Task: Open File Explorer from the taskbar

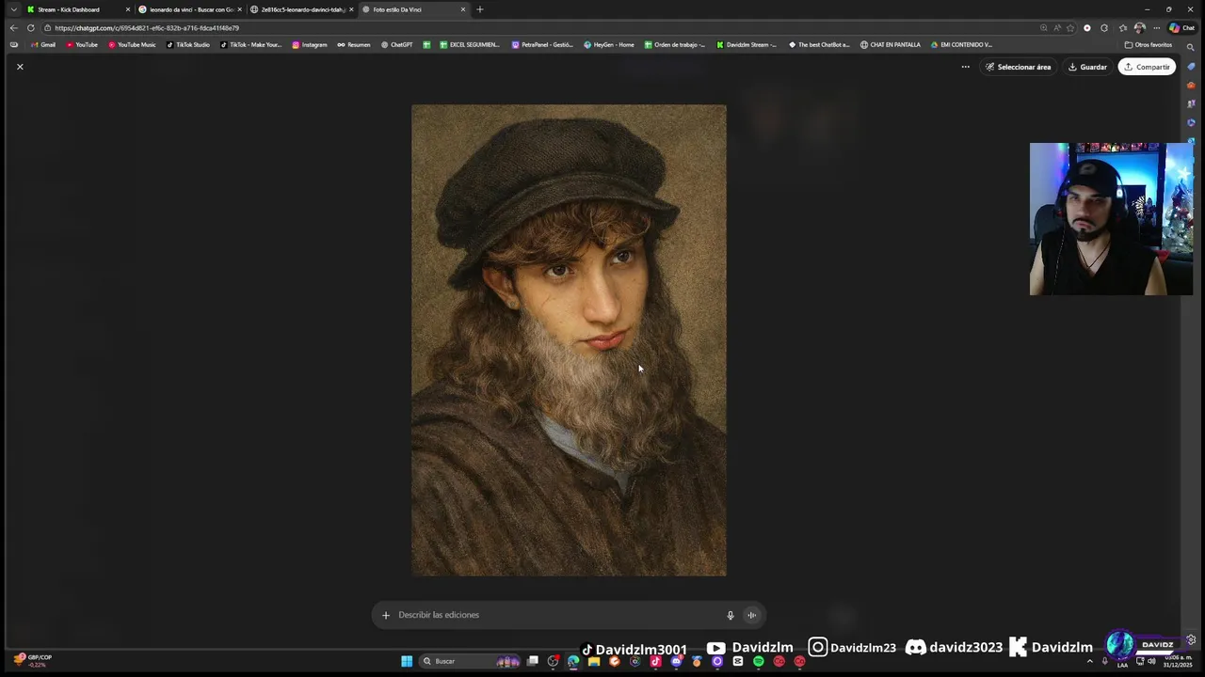Action: pos(594,661)
